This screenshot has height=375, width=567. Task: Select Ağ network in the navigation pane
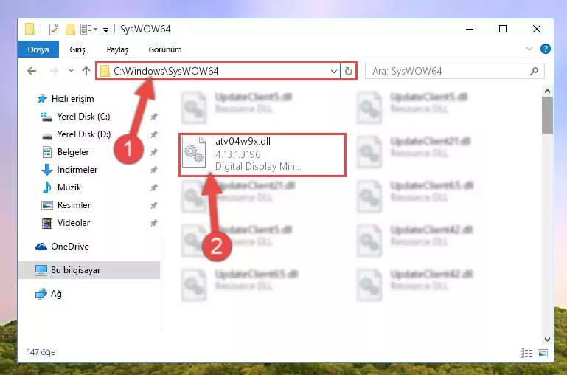click(49, 294)
